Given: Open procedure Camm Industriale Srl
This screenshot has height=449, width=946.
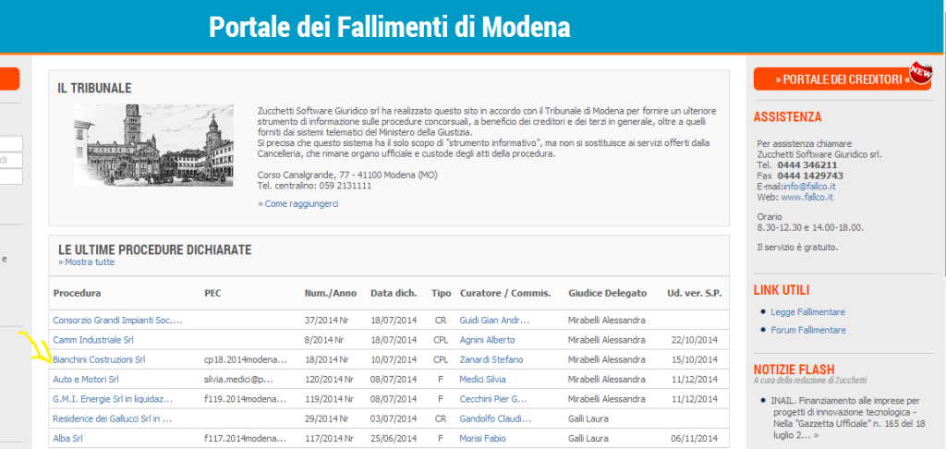Looking at the screenshot, I should pos(93,340).
